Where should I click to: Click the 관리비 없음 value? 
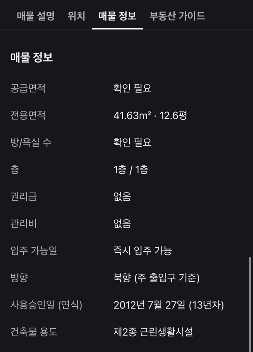click(x=122, y=223)
